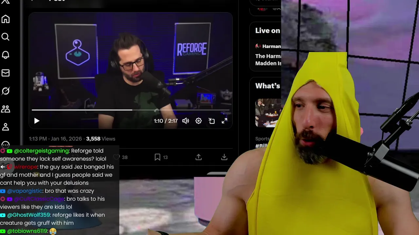The width and height of the screenshot is (419, 235).
Task: Open the Harman live listing
Action: (268, 55)
